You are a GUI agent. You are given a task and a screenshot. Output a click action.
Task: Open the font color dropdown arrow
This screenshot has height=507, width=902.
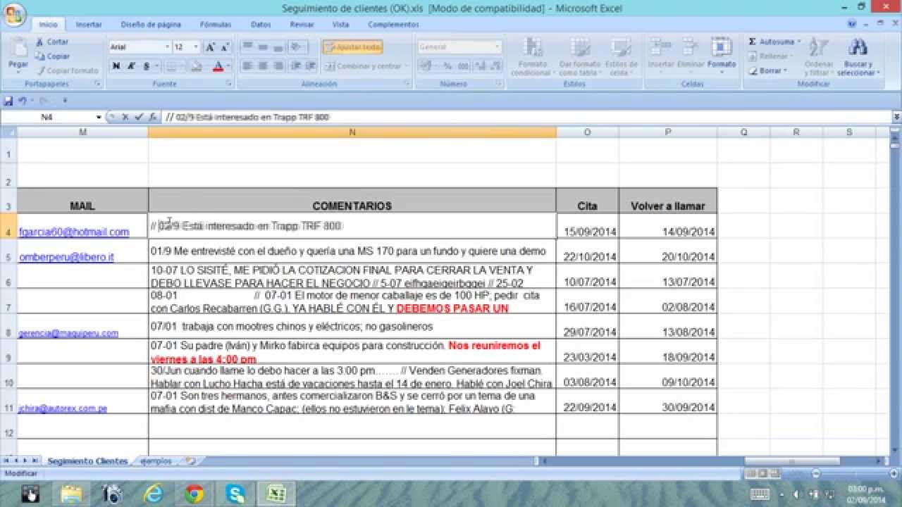tap(228, 66)
